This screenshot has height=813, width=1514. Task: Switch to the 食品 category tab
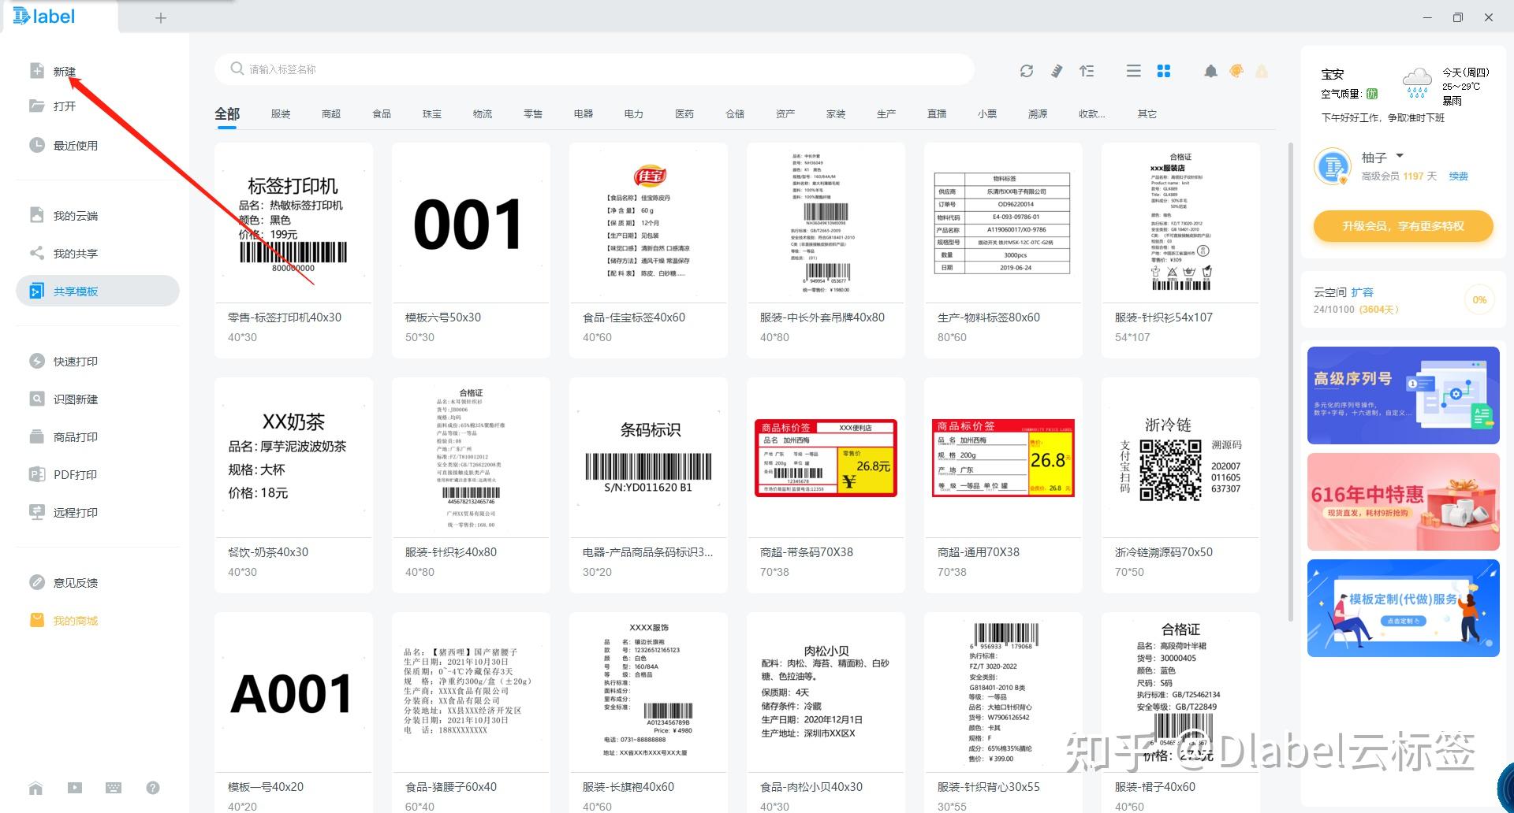tap(382, 113)
